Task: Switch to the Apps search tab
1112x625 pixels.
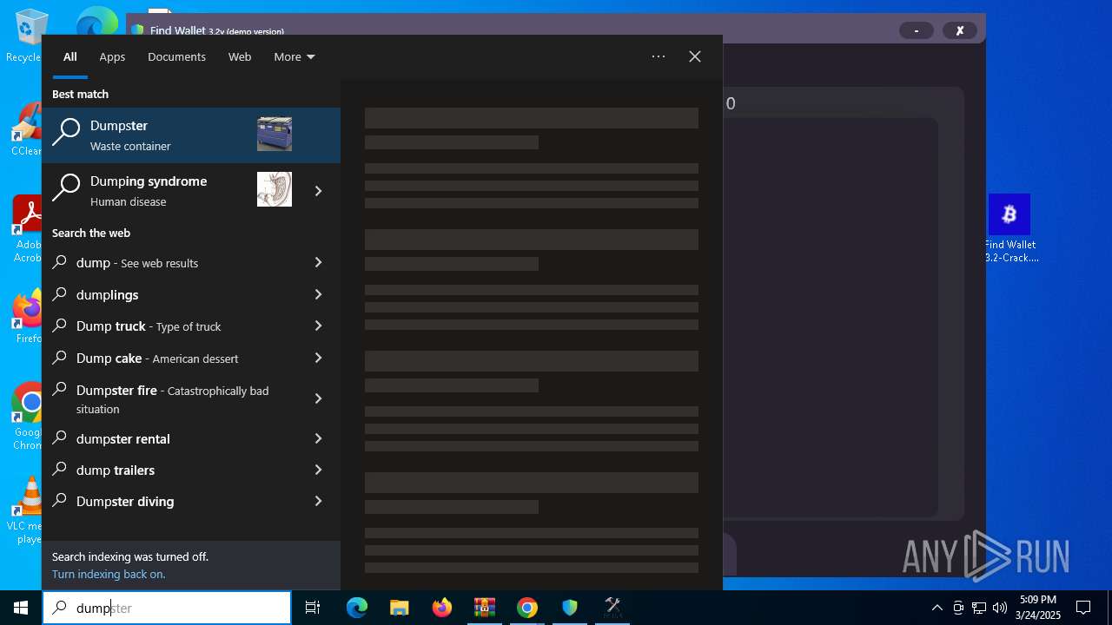Action: point(112,56)
